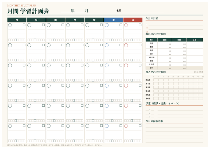Select the 数学 subject row label
210x149 pixels.
point(152,47)
